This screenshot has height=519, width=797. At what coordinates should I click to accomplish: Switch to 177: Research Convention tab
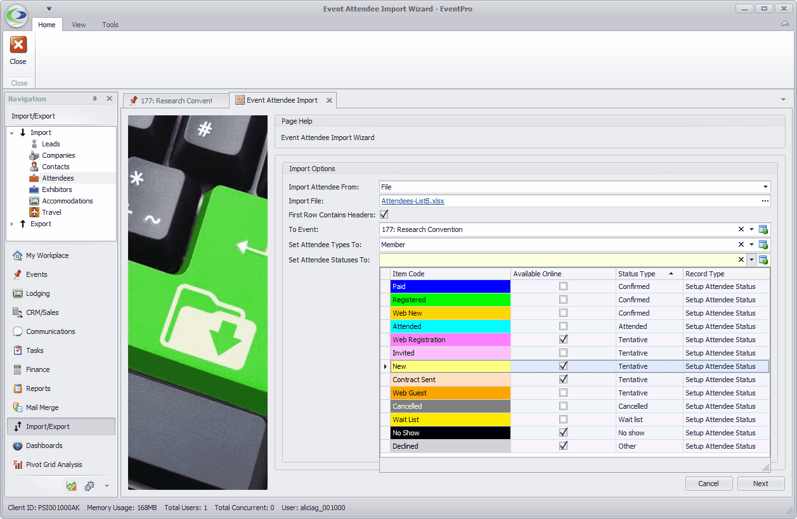coord(176,101)
